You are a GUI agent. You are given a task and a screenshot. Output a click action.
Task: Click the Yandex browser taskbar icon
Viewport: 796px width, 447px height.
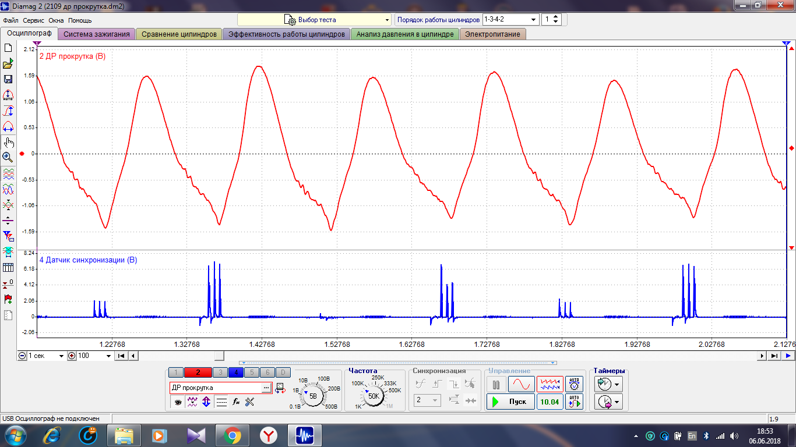pyautogui.click(x=268, y=435)
